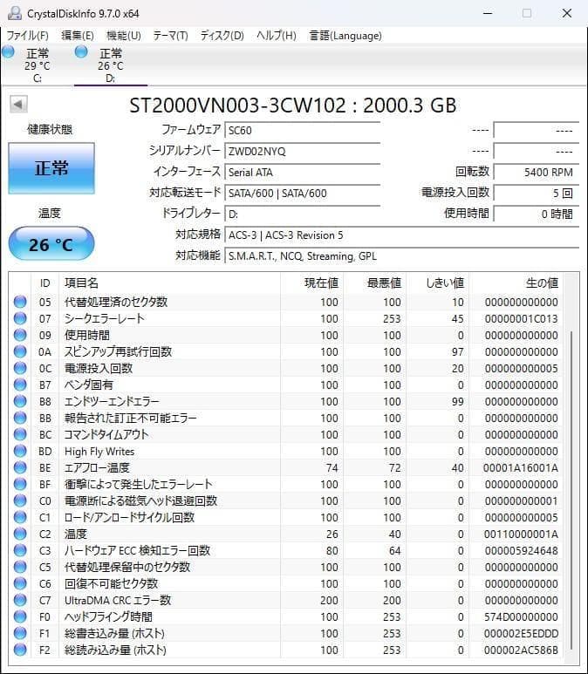
Task: Click status orb for attribute C0 row
Action: pos(20,500)
